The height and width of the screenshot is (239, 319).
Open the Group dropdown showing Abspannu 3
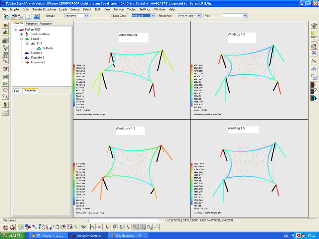click(x=86, y=16)
